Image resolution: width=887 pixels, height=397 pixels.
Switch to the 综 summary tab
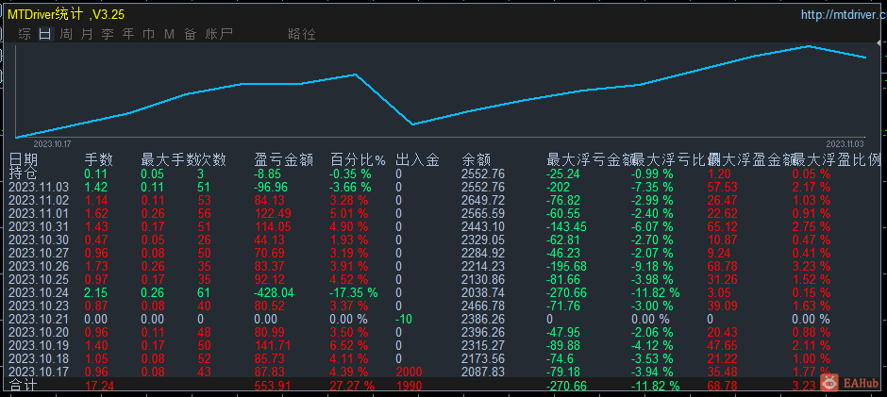click(x=25, y=35)
